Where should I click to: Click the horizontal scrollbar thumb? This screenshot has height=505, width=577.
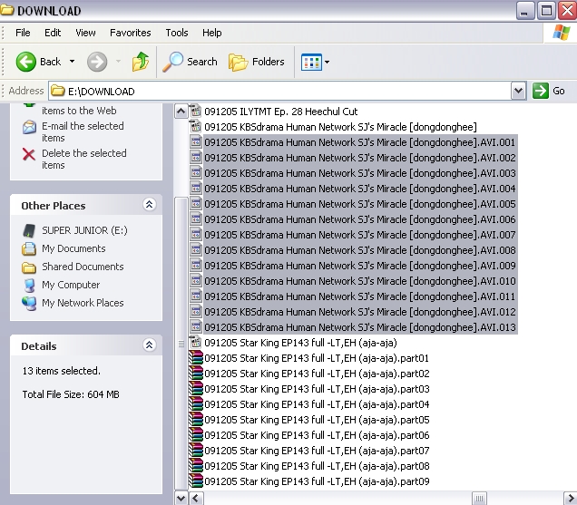point(479,499)
